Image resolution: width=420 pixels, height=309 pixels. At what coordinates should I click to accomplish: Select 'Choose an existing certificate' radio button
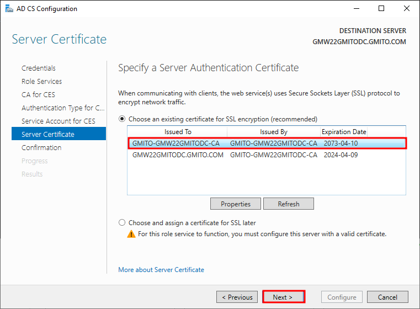pos(122,119)
